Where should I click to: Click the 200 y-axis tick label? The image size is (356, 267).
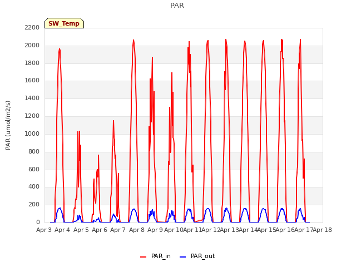click(x=34, y=204)
